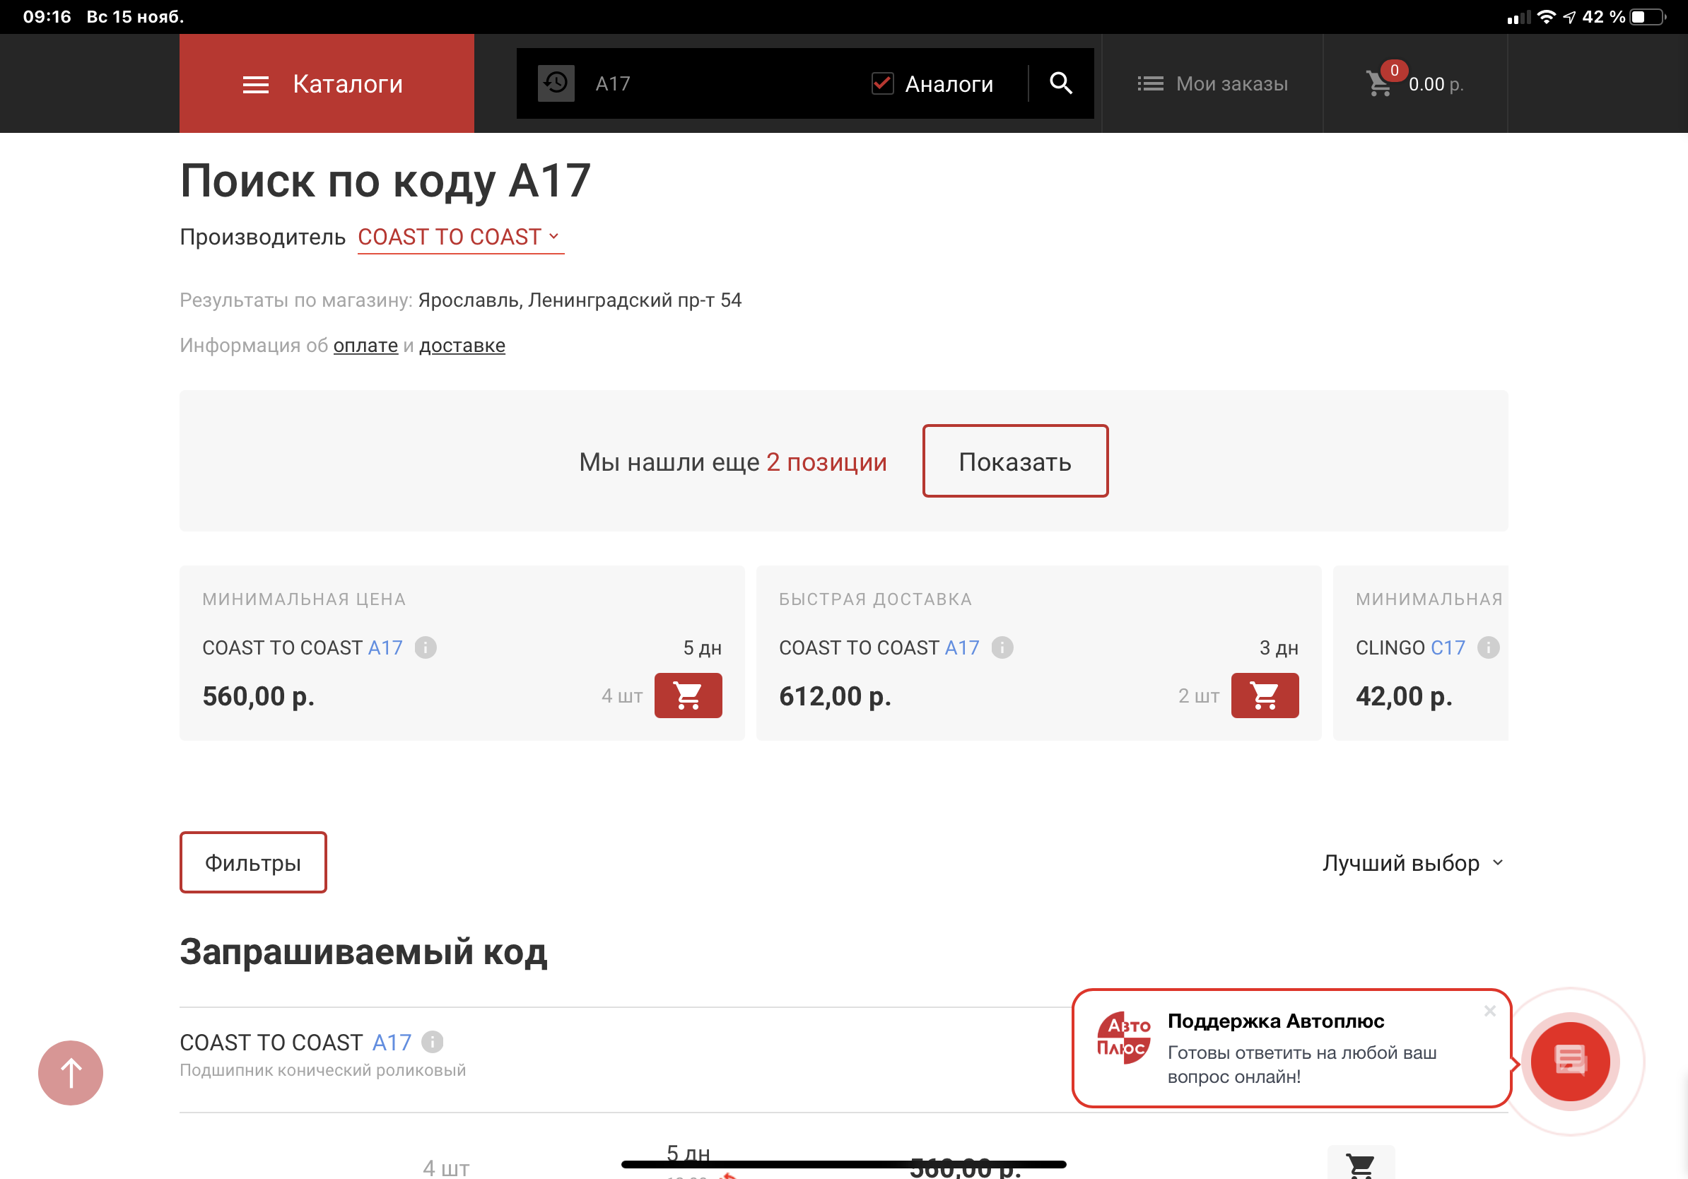
Task: Open the shopping cart in header
Action: pyautogui.click(x=1414, y=83)
